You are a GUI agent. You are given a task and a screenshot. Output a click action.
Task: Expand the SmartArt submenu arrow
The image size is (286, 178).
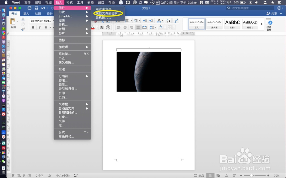(x=87, y=16)
